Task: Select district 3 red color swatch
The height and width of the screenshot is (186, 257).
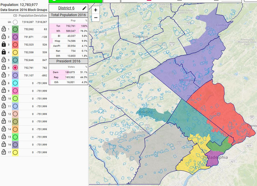Action: [x=15, y=45]
